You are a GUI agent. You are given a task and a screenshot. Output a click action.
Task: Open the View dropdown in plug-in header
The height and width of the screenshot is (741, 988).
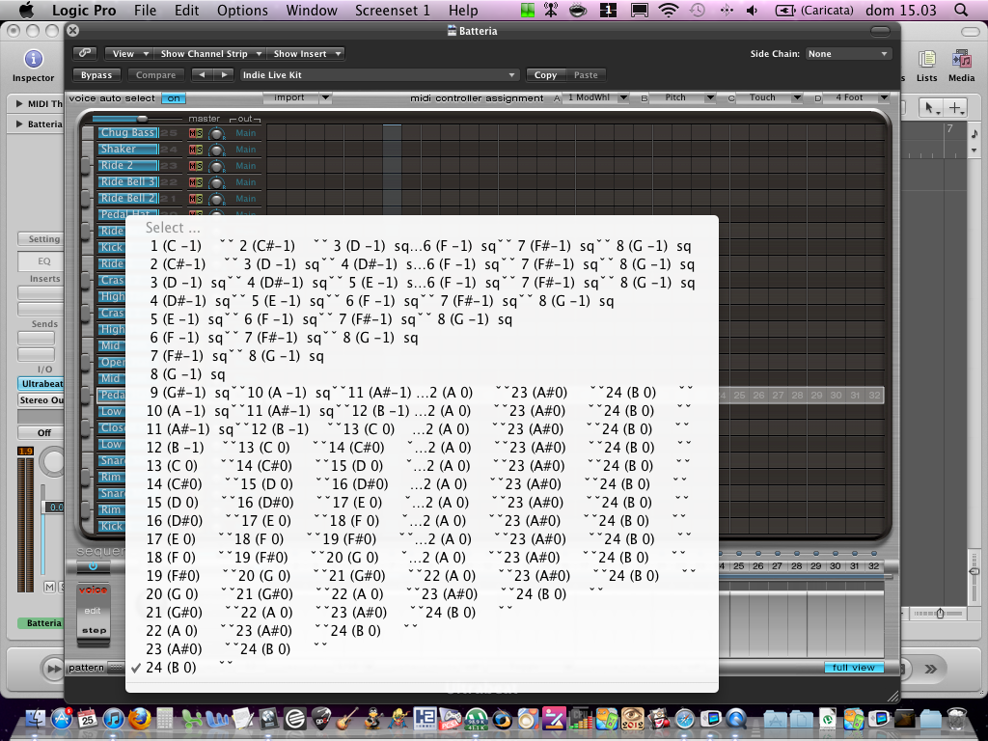click(x=129, y=54)
